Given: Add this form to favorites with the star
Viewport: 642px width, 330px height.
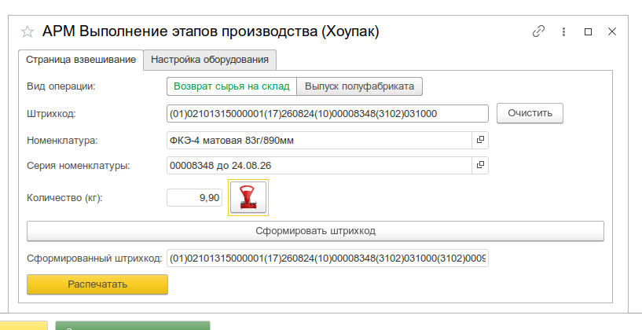Looking at the screenshot, I should (28, 32).
